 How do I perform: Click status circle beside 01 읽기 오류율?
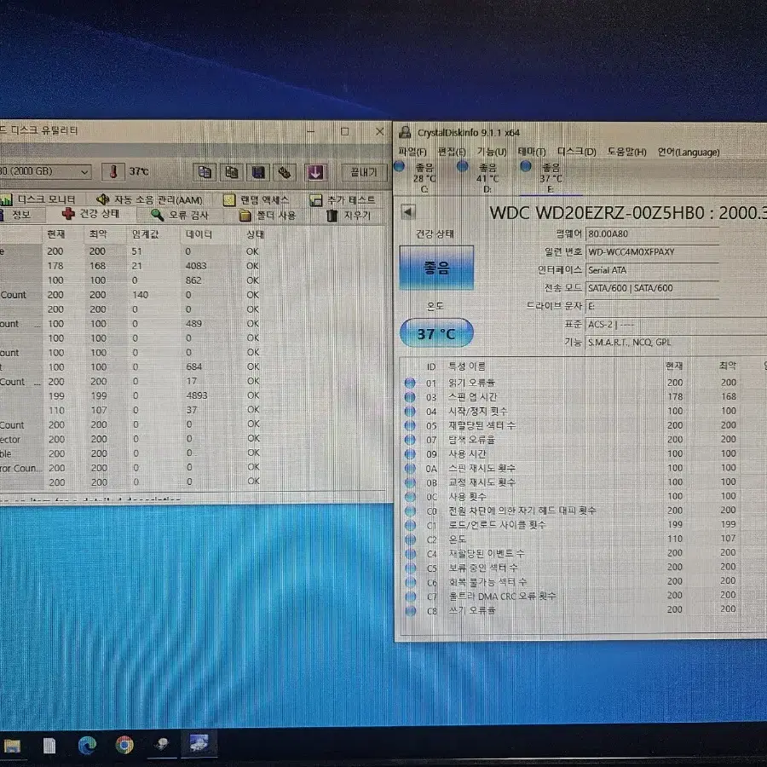click(x=410, y=383)
